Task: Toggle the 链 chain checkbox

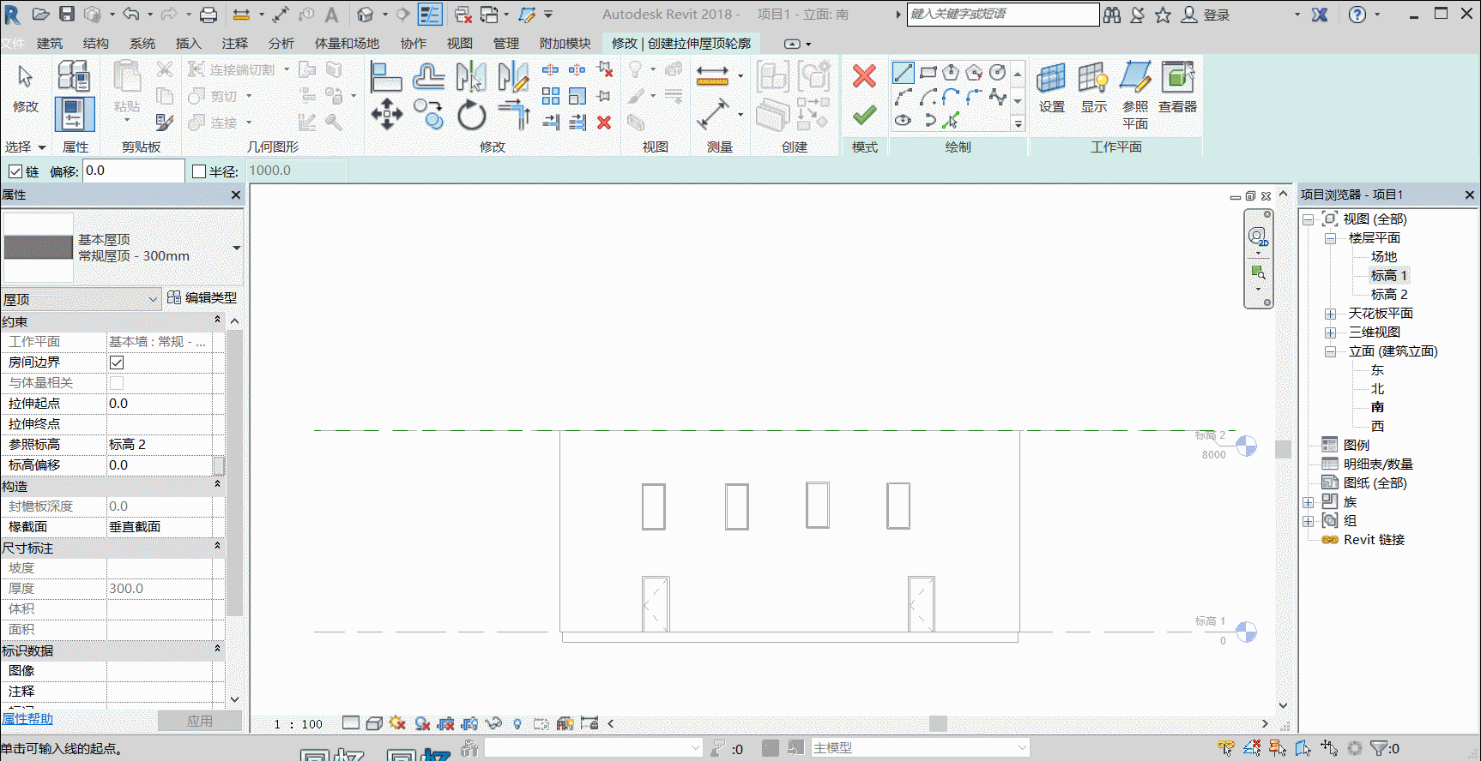Action: pyautogui.click(x=15, y=171)
